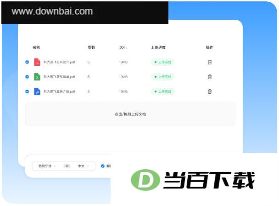Click the 名称 column header
Viewport: 279px width, 206px height.
point(36,47)
